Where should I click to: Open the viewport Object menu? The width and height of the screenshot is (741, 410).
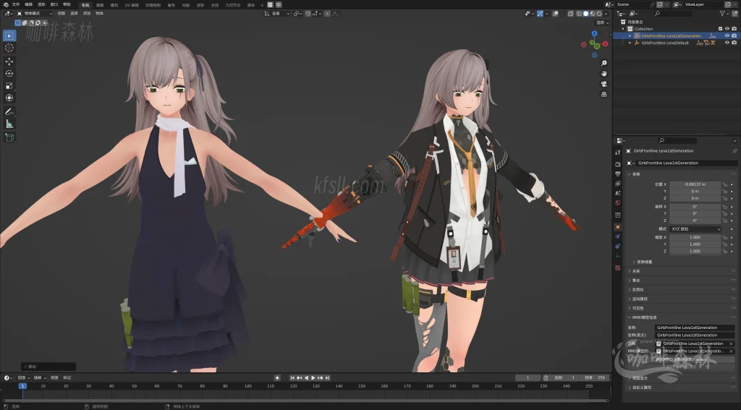[100, 14]
